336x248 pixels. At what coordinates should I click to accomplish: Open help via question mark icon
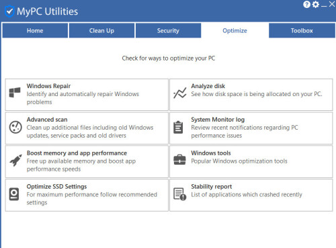click(x=306, y=4)
